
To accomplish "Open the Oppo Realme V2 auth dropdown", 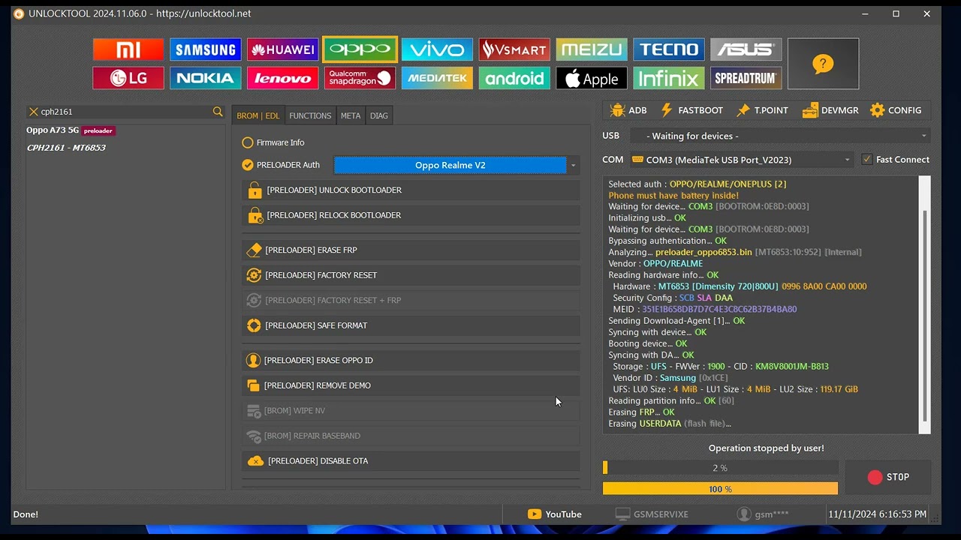I will click(x=573, y=165).
